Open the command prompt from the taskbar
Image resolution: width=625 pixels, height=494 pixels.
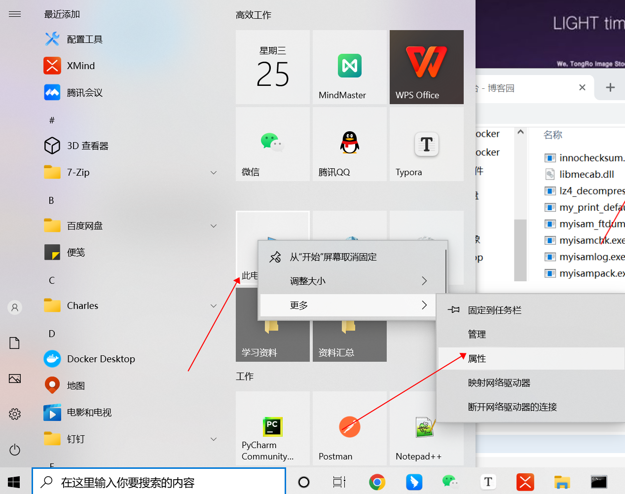tap(599, 482)
